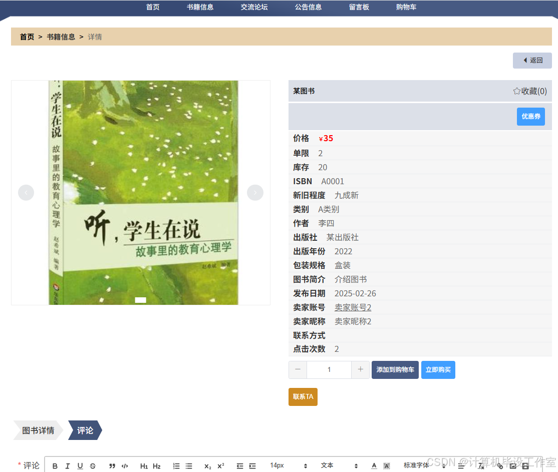Open the text color picker
The width and height of the screenshot is (558, 472).
[374, 466]
